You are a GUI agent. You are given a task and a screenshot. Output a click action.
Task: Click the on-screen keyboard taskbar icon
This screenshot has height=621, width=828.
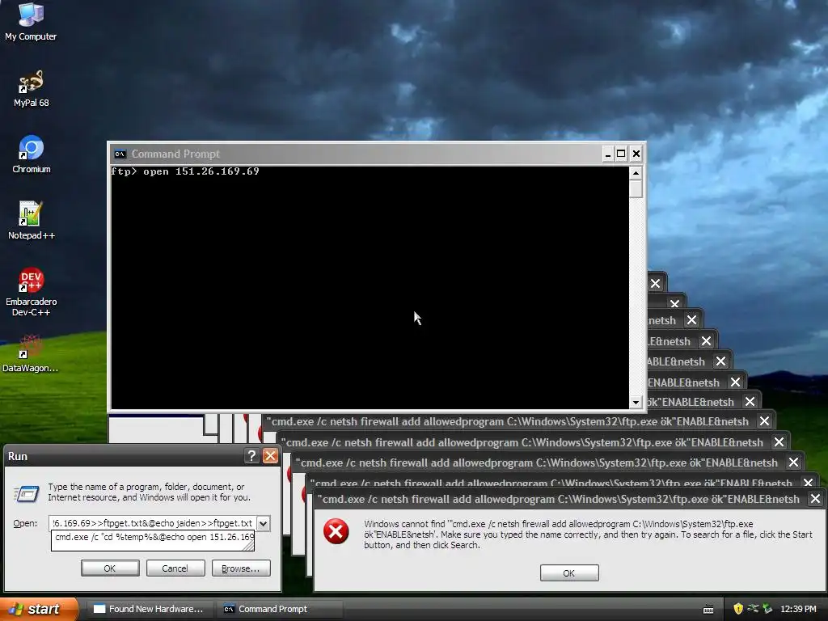[x=708, y=610]
